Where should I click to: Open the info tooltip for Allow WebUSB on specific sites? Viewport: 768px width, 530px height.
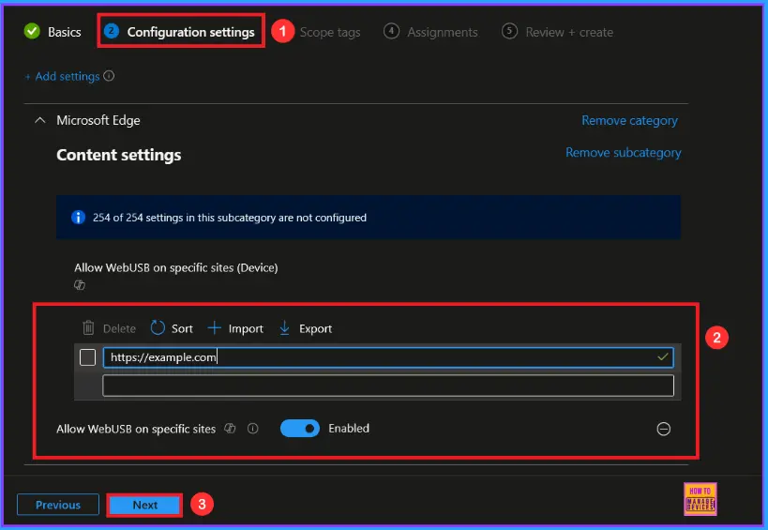pos(253,429)
